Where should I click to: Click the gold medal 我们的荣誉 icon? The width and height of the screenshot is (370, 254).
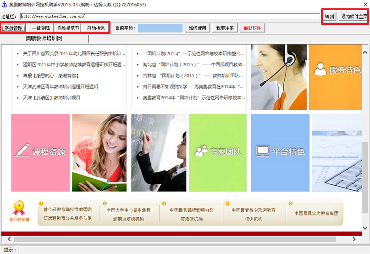(x=19, y=208)
